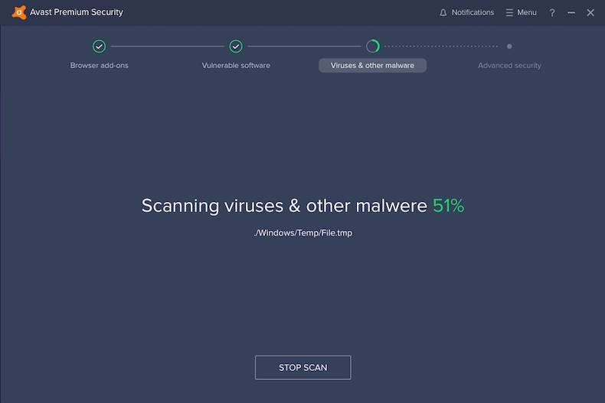Close the Avast Premium Security window
Screen dimensions: 605x403
pyautogui.click(x=590, y=12)
